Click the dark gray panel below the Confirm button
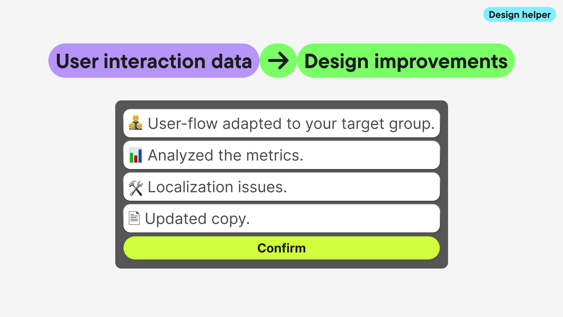This screenshot has width=563, height=317. tap(281, 264)
